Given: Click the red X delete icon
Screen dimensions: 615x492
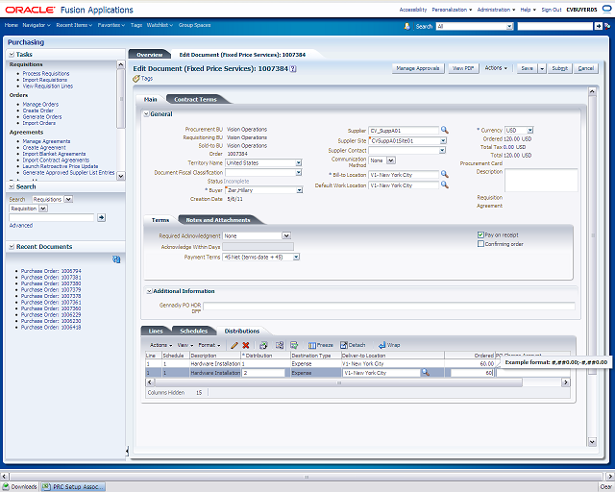Looking at the screenshot, I should coord(246,345).
